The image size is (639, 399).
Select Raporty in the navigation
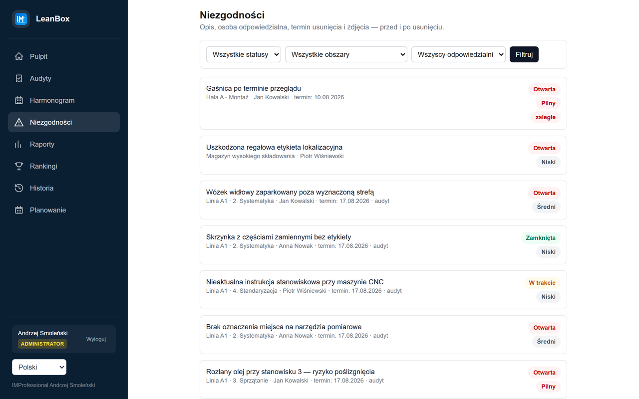point(64,144)
